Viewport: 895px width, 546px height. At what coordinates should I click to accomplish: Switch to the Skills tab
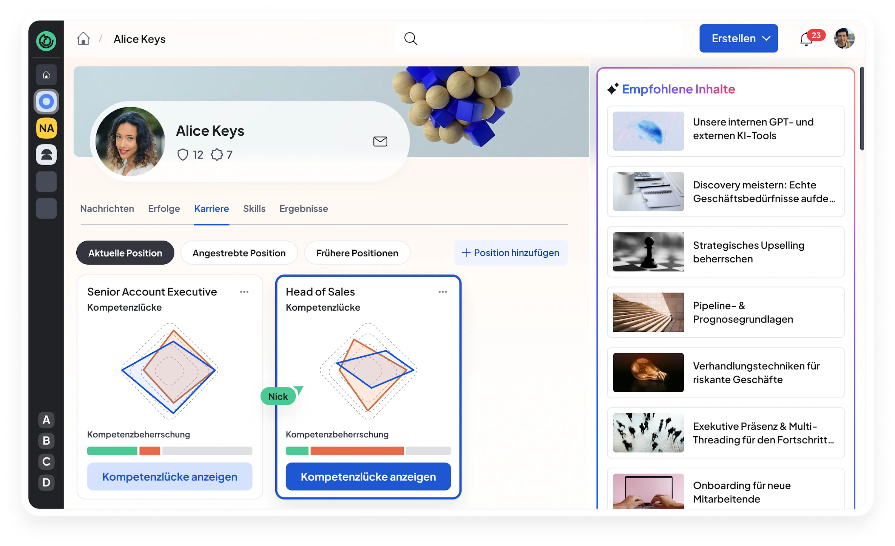click(254, 209)
